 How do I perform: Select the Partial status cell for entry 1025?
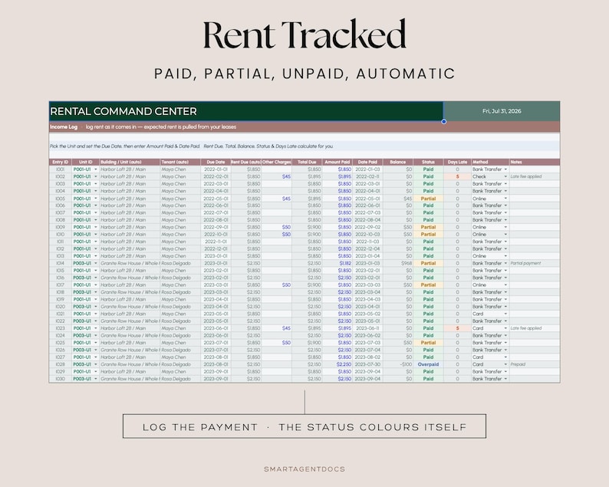(428, 343)
